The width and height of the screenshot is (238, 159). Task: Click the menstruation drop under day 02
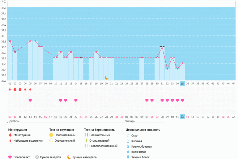click(x=15, y=89)
